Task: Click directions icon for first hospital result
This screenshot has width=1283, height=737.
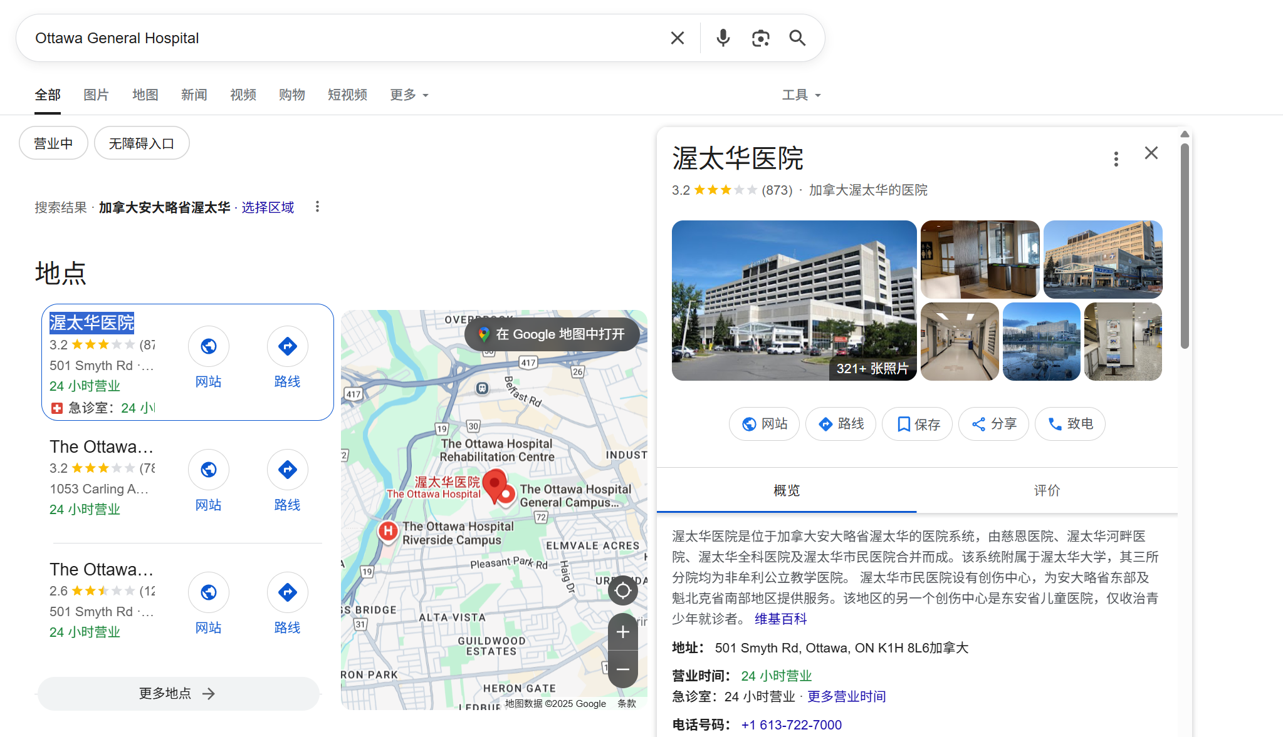Action: [287, 346]
